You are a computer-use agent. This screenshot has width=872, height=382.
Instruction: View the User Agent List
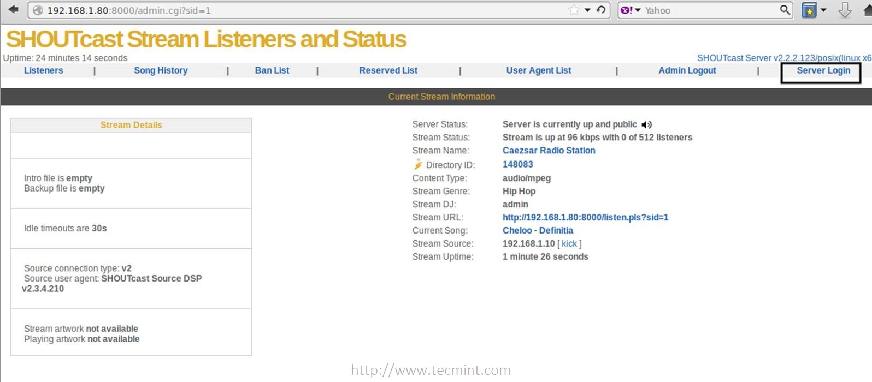(539, 70)
